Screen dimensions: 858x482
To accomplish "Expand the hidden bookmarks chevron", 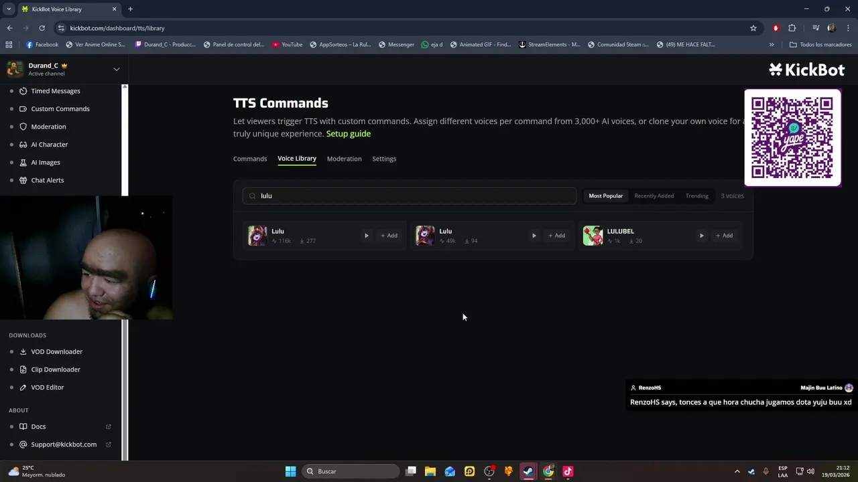I will click(x=772, y=45).
